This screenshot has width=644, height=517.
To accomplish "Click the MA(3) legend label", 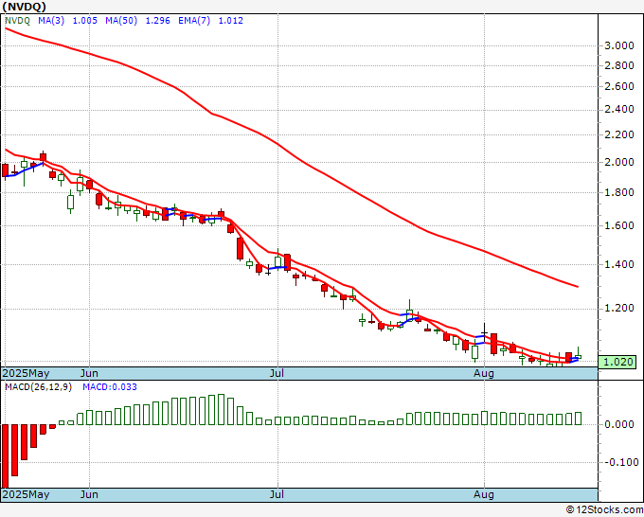I will (x=51, y=21).
